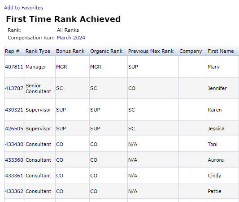
Task: Open rep number 433361
Action: click(x=14, y=176)
